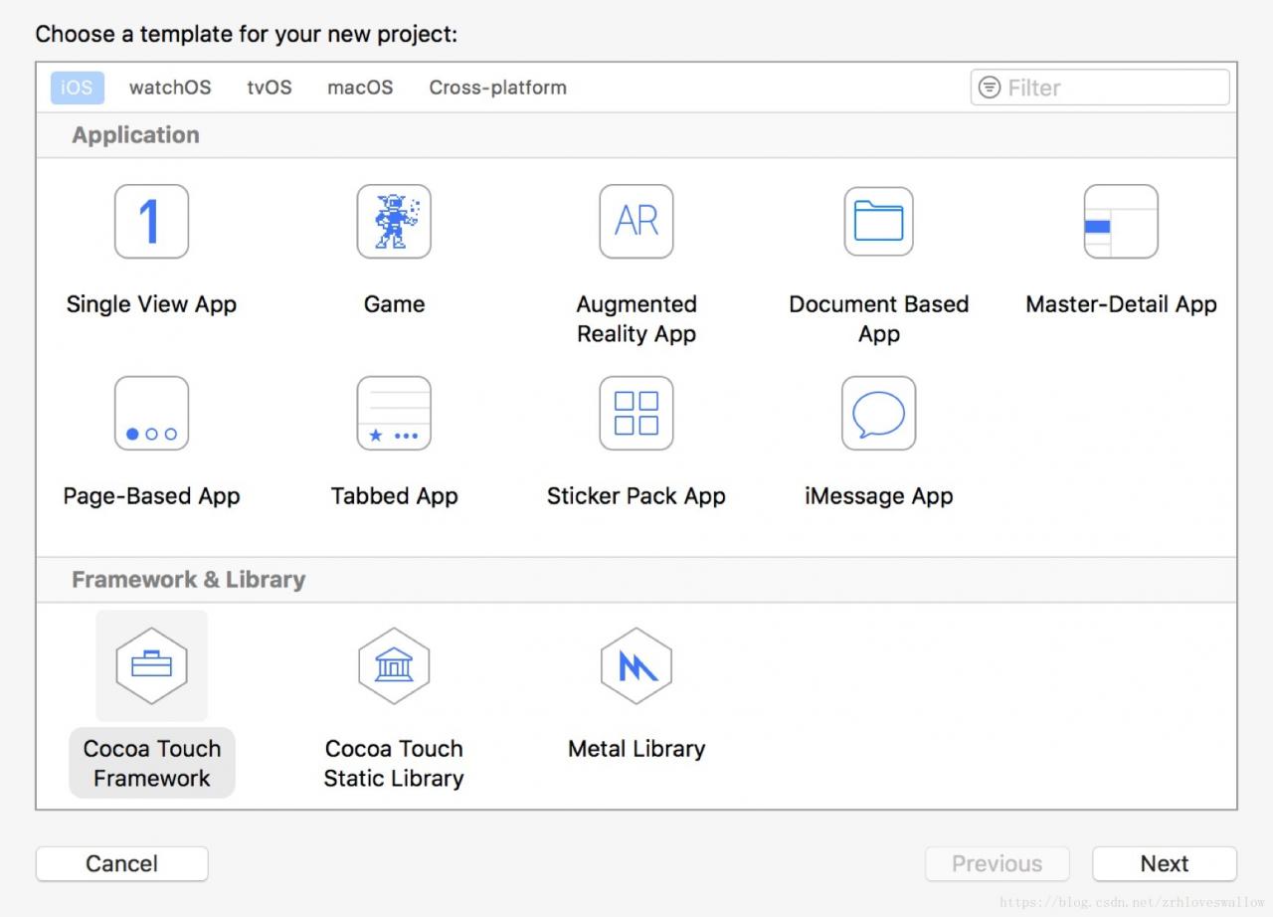The image size is (1273, 917).
Task: Choose the Game template icon
Action: click(394, 222)
